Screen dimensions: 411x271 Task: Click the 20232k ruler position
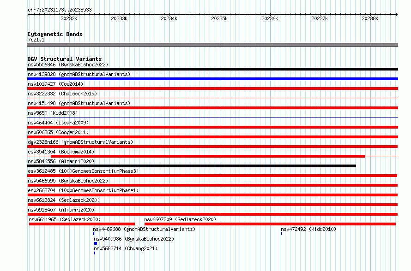pyautogui.click(x=69, y=18)
